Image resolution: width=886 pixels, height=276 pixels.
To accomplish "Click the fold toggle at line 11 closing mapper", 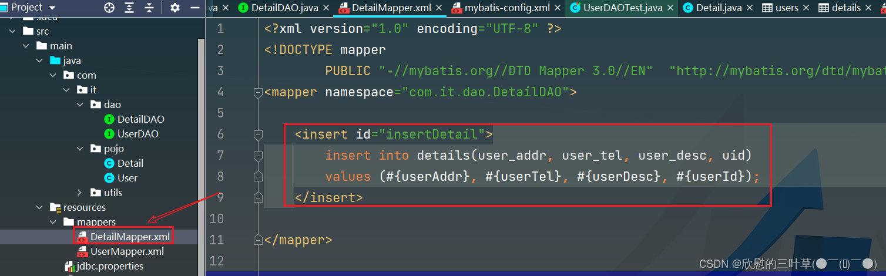I will [257, 240].
